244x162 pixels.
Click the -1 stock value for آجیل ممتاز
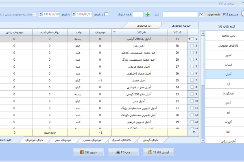click(100, 81)
